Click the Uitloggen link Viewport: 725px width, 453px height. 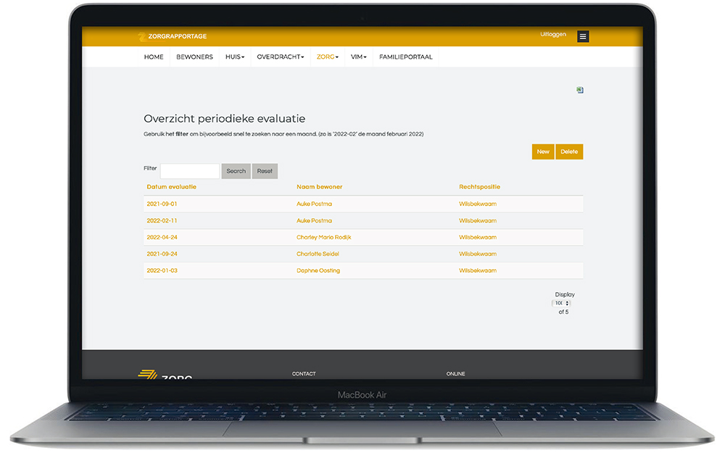[x=553, y=35]
